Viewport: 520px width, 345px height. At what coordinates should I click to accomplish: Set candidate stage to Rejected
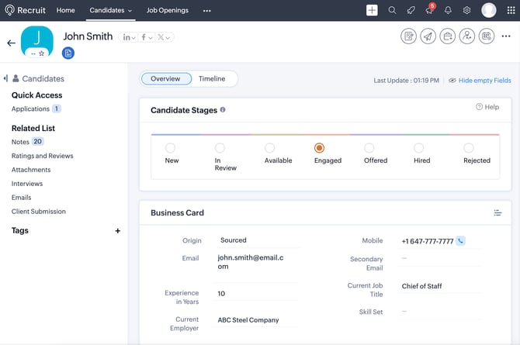click(x=468, y=148)
